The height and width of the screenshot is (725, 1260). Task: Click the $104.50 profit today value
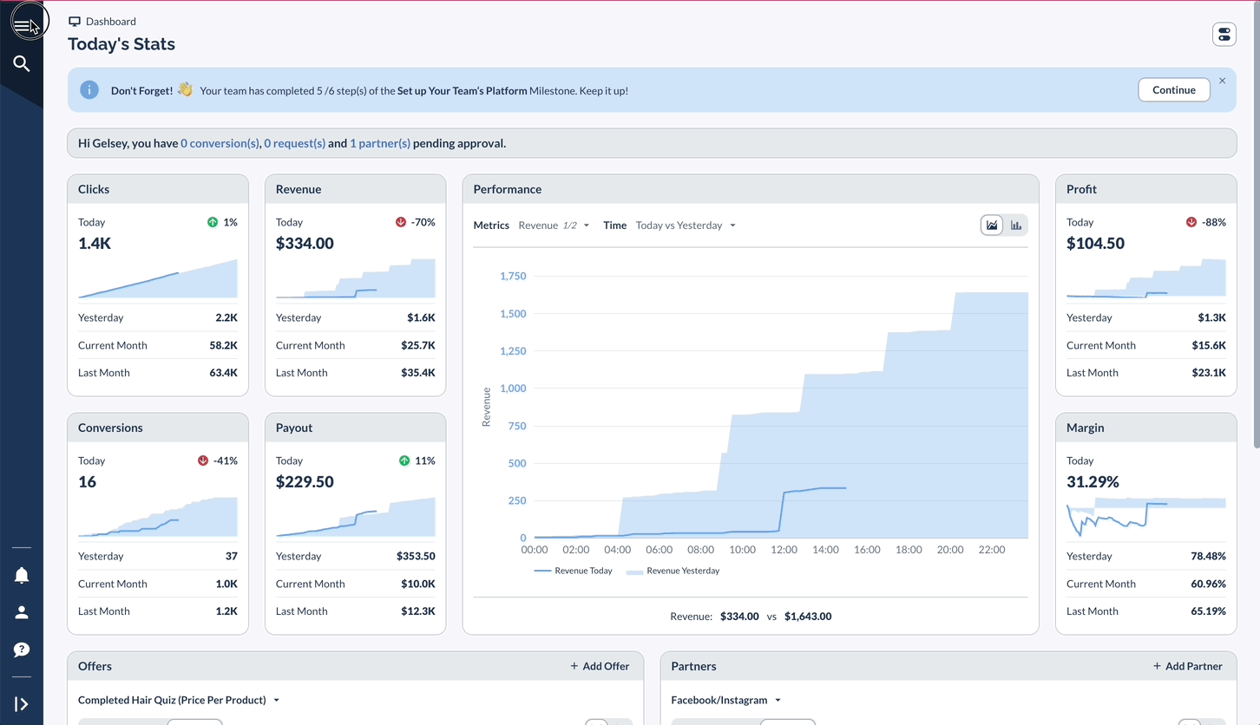(1095, 244)
